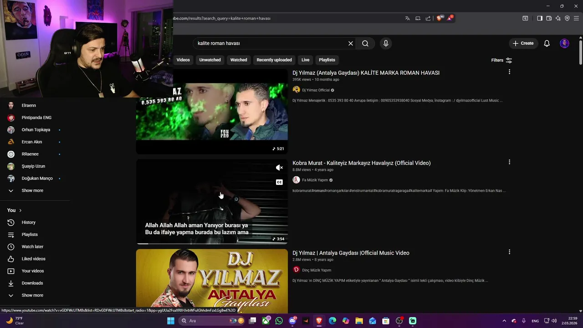Select the Videos filter chip

click(x=183, y=60)
